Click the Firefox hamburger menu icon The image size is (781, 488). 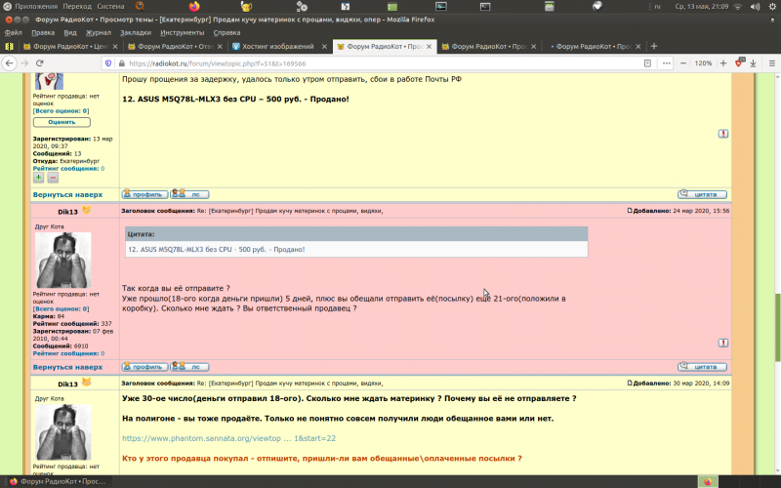point(769,63)
